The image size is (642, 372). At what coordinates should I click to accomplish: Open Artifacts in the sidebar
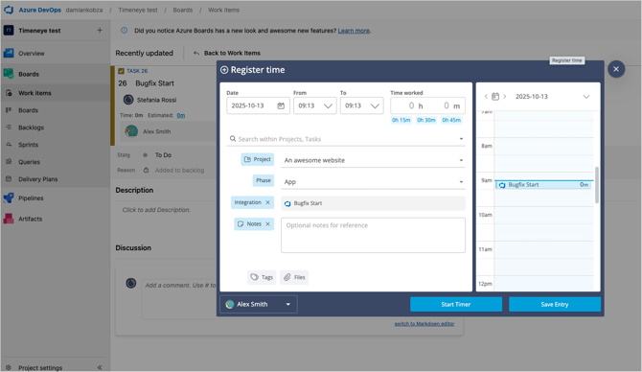pos(30,219)
